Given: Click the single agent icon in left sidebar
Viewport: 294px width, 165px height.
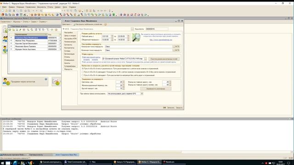Looking at the screenshot, I should 5,49.
